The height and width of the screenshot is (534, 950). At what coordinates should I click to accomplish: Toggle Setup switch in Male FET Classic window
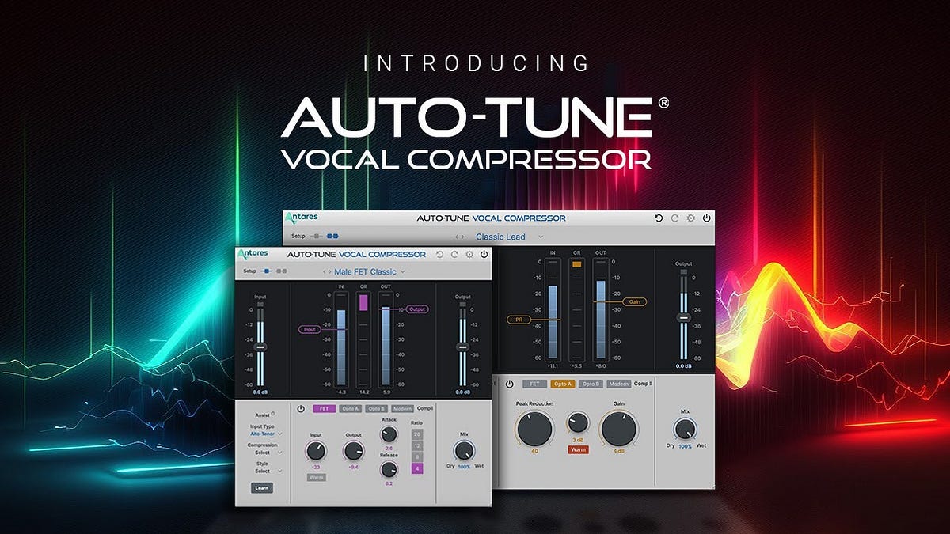pos(266,271)
